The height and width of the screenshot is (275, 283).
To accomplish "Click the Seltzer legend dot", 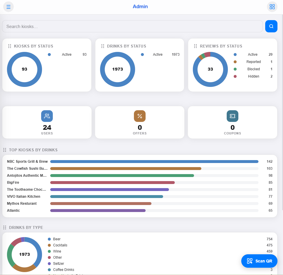I will pyautogui.click(x=49, y=264).
